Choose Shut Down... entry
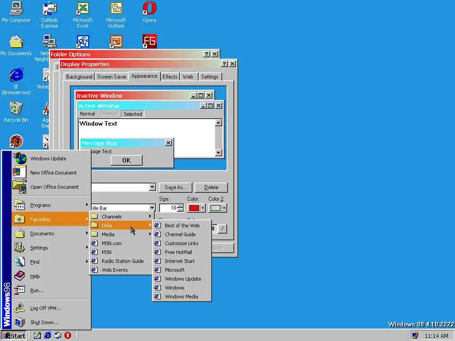455x341 pixels. point(51,322)
